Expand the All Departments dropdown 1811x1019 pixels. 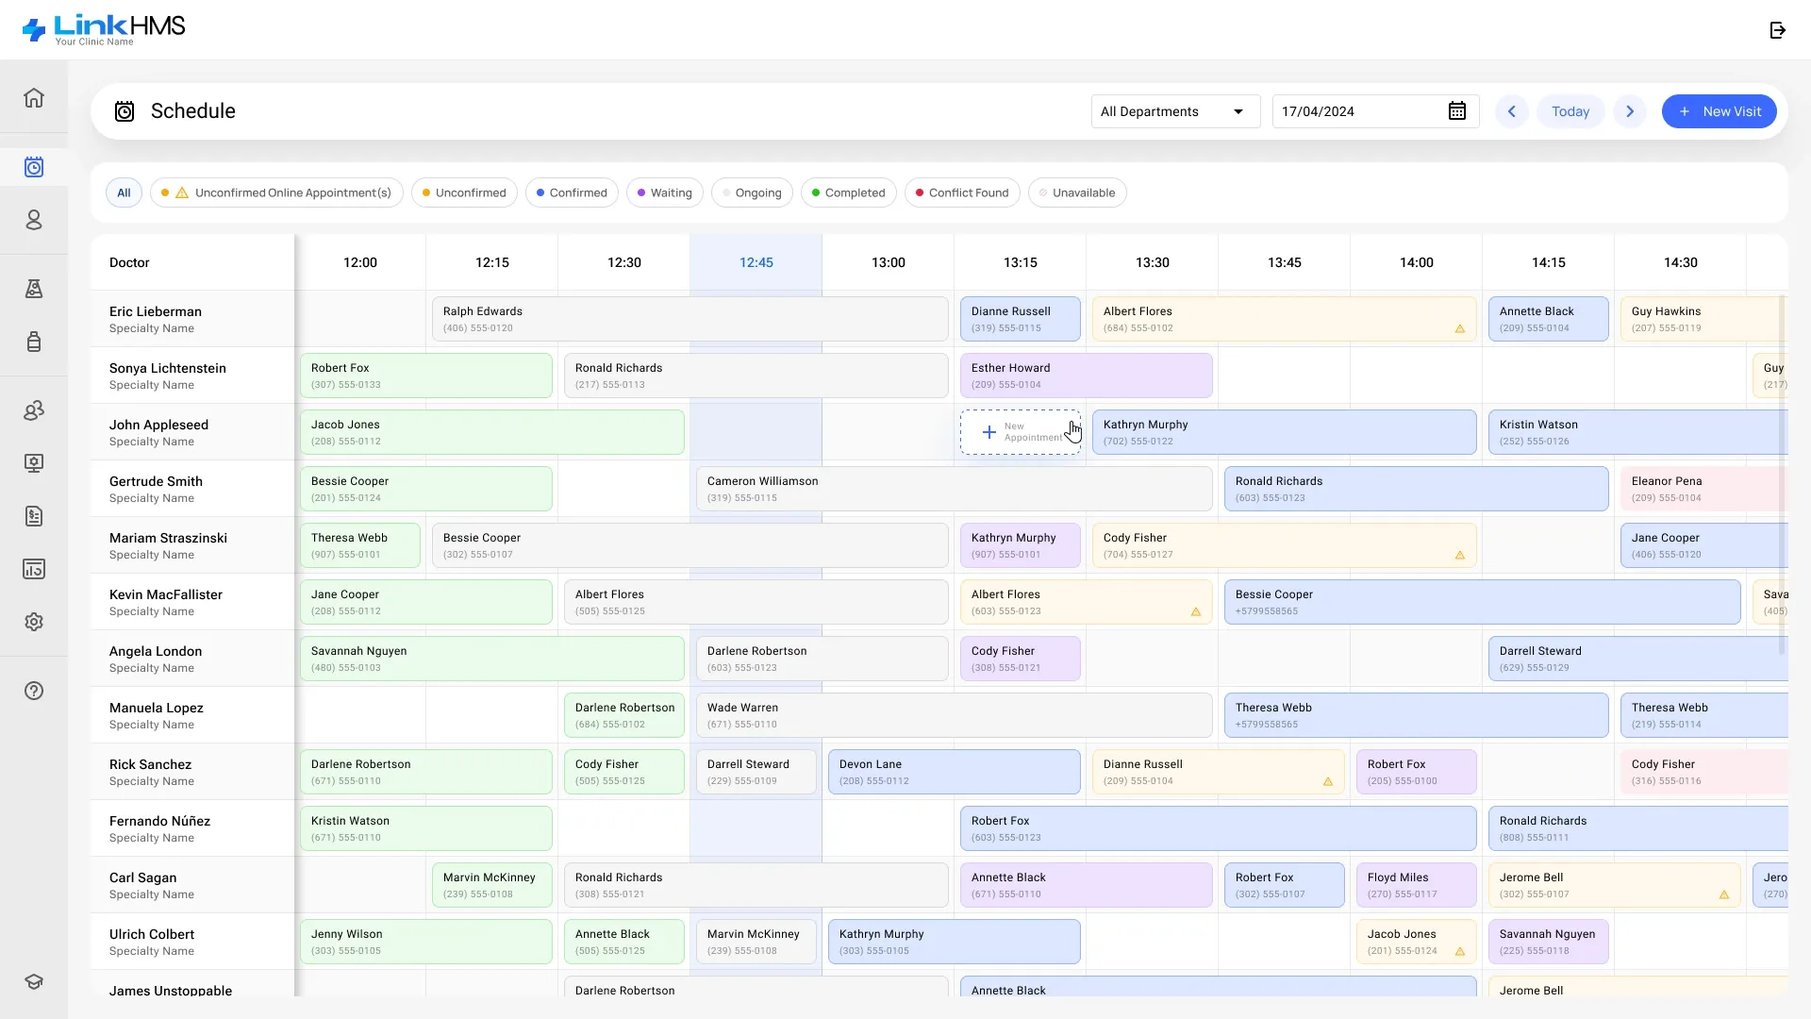tap(1175, 111)
